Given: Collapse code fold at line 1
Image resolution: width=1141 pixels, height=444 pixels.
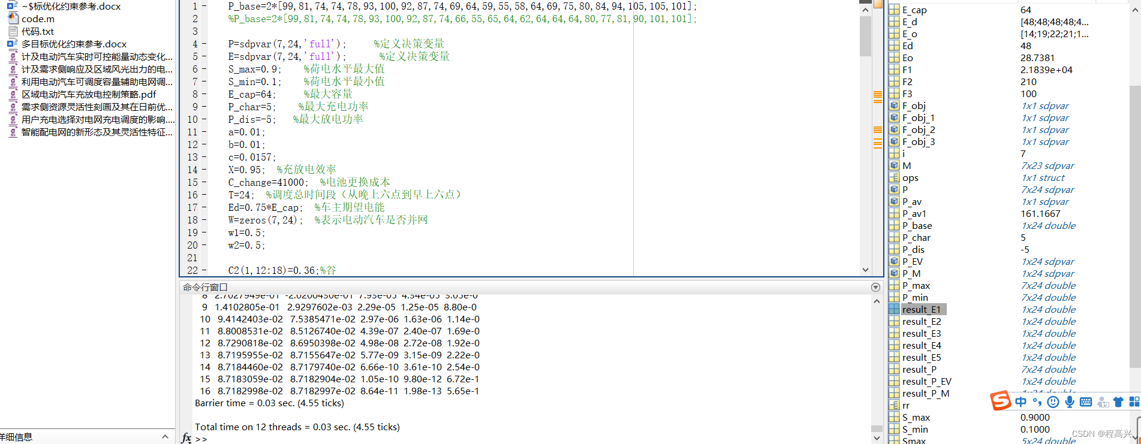Looking at the screenshot, I should (x=204, y=6).
